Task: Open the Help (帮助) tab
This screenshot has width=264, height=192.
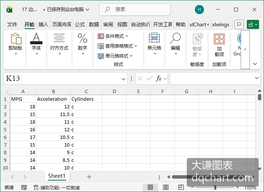Action: point(181,24)
